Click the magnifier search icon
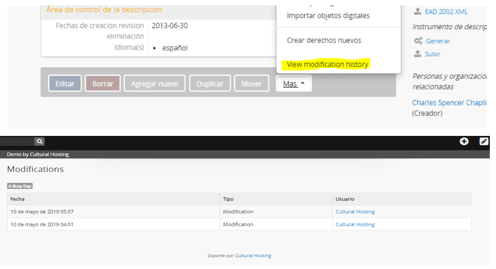 39,141
